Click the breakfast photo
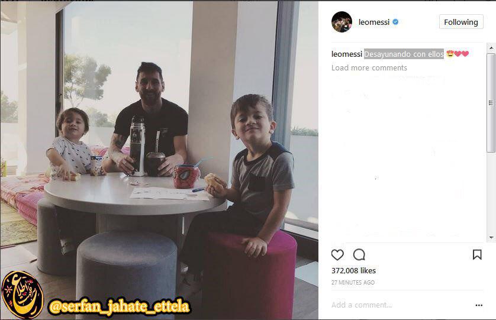This screenshot has height=320, width=496. pyautogui.click(x=159, y=160)
